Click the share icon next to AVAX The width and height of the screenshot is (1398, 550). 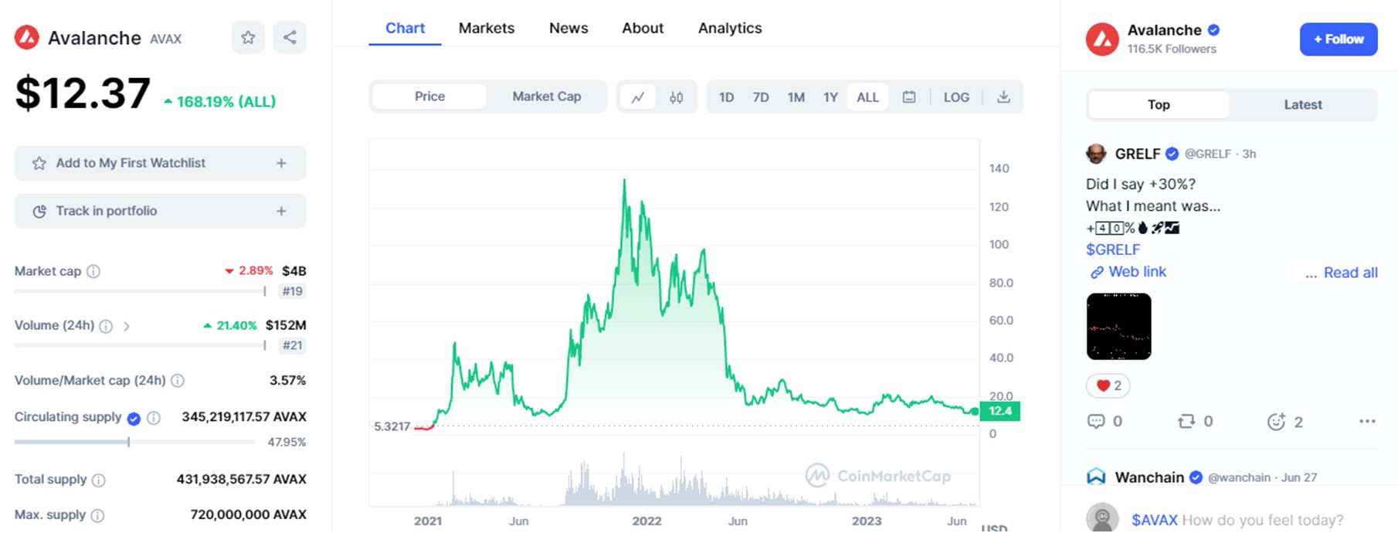(290, 38)
